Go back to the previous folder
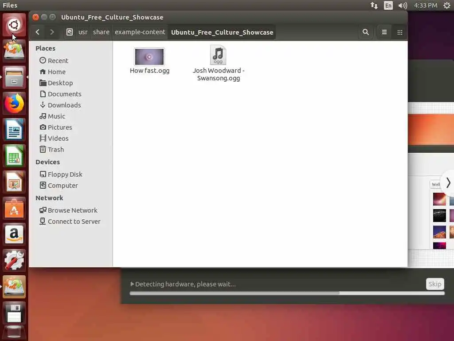The image size is (454, 341). point(37,32)
